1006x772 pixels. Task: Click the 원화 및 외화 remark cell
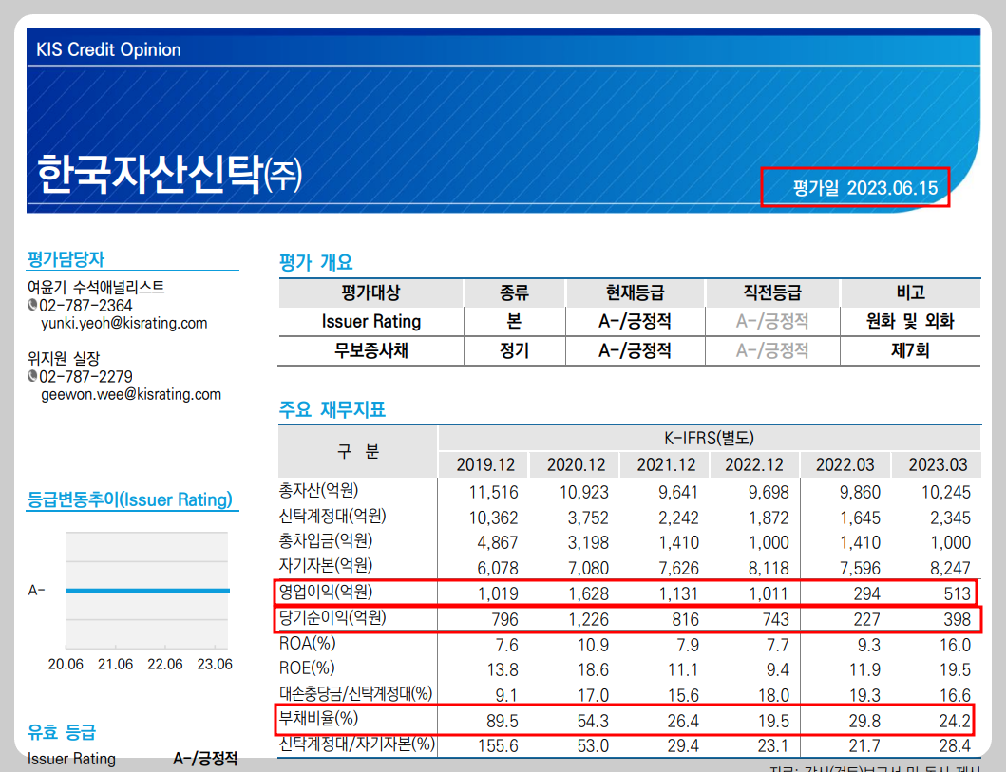(x=910, y=321)
